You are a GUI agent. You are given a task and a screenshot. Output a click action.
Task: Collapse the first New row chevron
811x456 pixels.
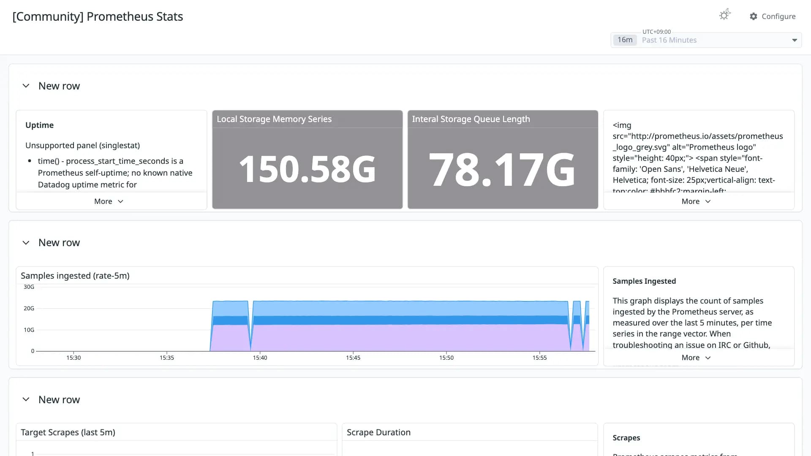click(26, 86)
